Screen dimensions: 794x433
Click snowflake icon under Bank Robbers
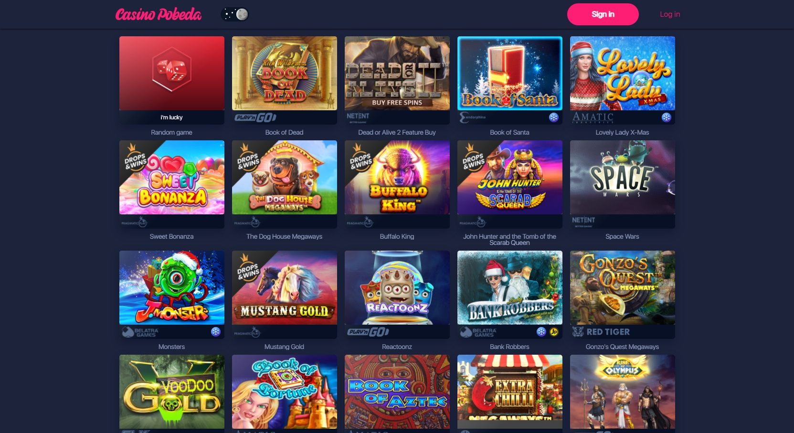[x=541, y=332]
